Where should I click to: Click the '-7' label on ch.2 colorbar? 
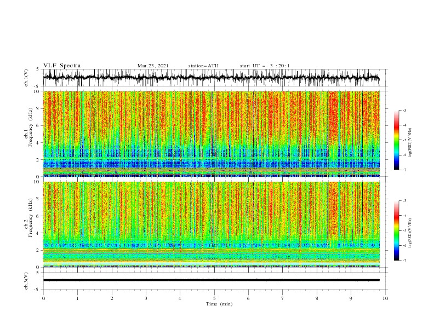tap(404, 261)
